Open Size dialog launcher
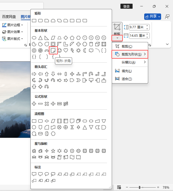The height and width of the screenshot is (191, 173). [150, 45]
